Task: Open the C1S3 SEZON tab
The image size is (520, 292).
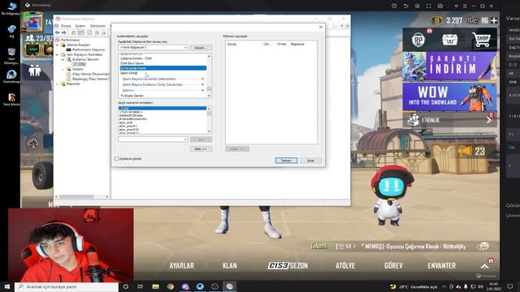Action: (x=288, y=265)
